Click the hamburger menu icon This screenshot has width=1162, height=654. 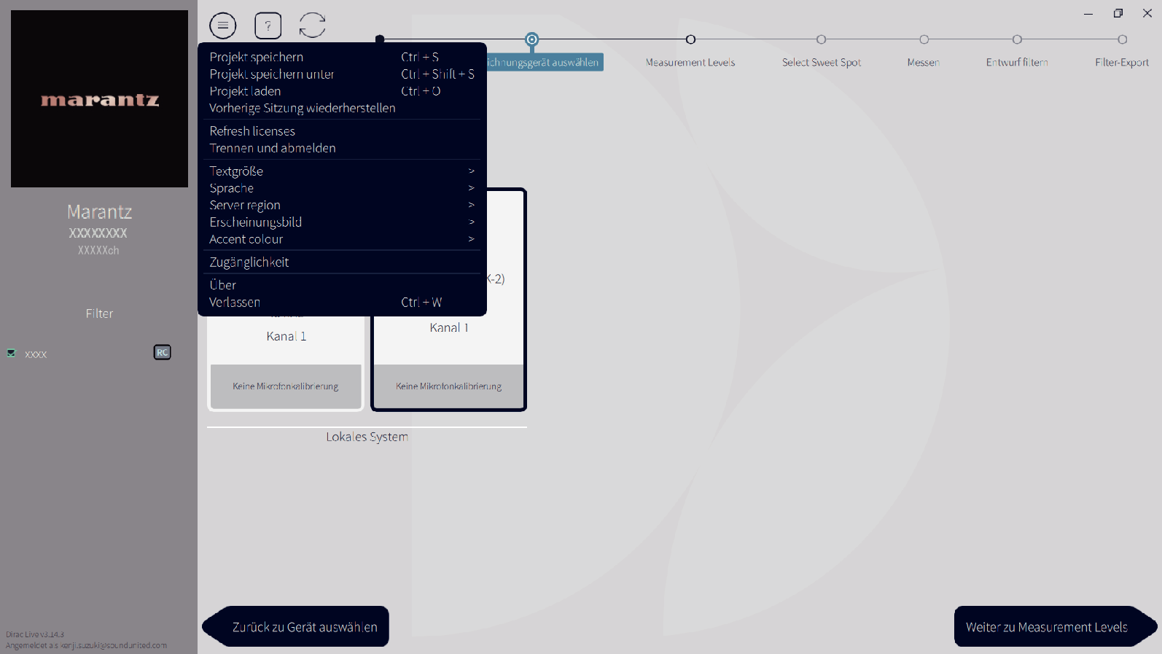pos(223,26)
